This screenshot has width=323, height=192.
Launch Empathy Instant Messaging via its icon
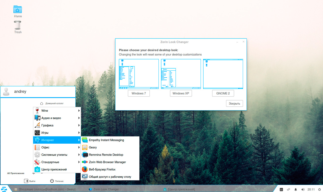pyautogui.click(x=85, y=140)
